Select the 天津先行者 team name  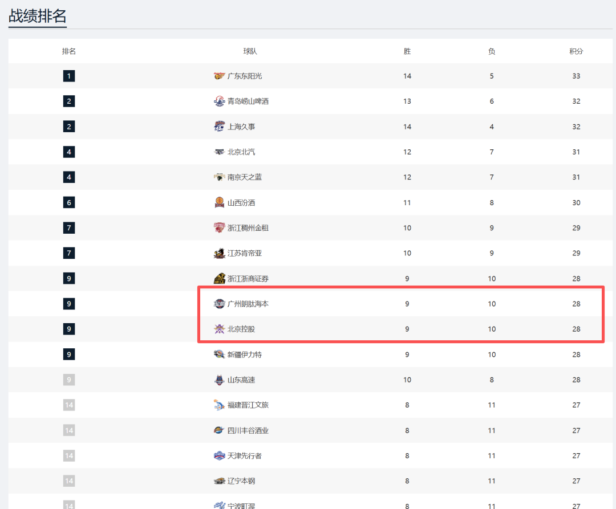[x=244, y=455]
